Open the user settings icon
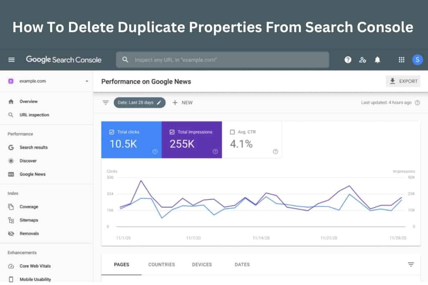This screenshot has width=428, height=285. click(x=362, y=60)
